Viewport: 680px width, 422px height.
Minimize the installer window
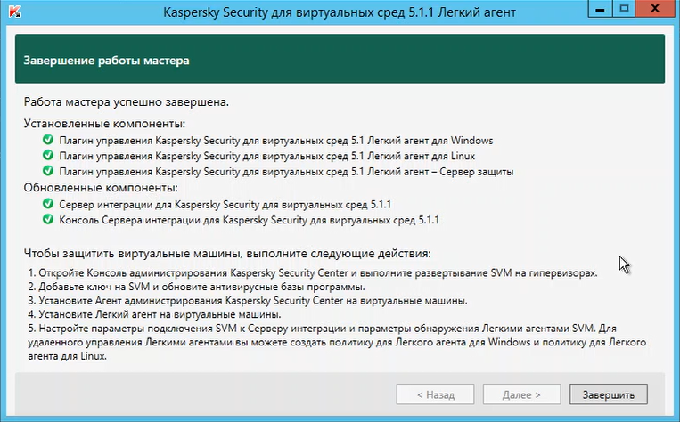(600, 9)
